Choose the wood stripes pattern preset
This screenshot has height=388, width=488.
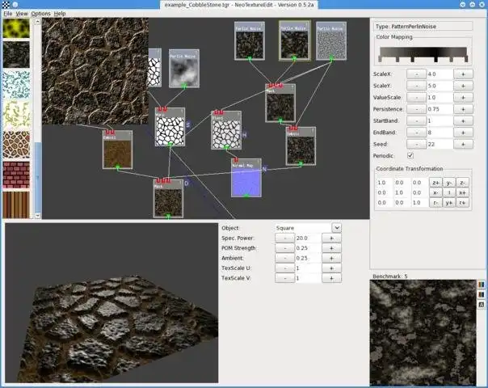click(x=15, y=204)
